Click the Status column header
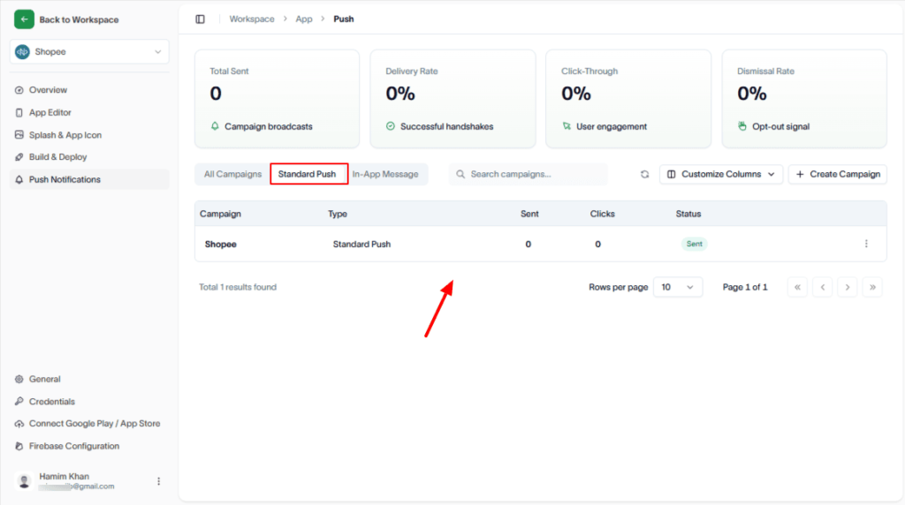 coord(688,214)
